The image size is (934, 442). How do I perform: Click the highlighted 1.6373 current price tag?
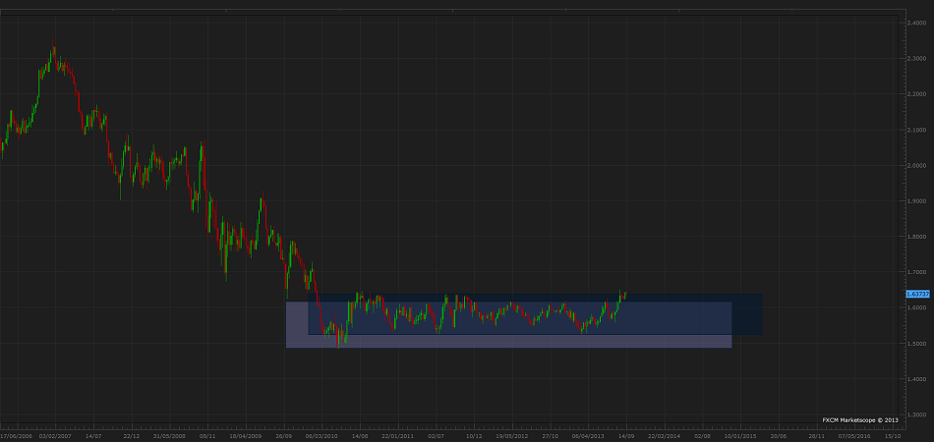pyautogui.click(x=917, y=293)
